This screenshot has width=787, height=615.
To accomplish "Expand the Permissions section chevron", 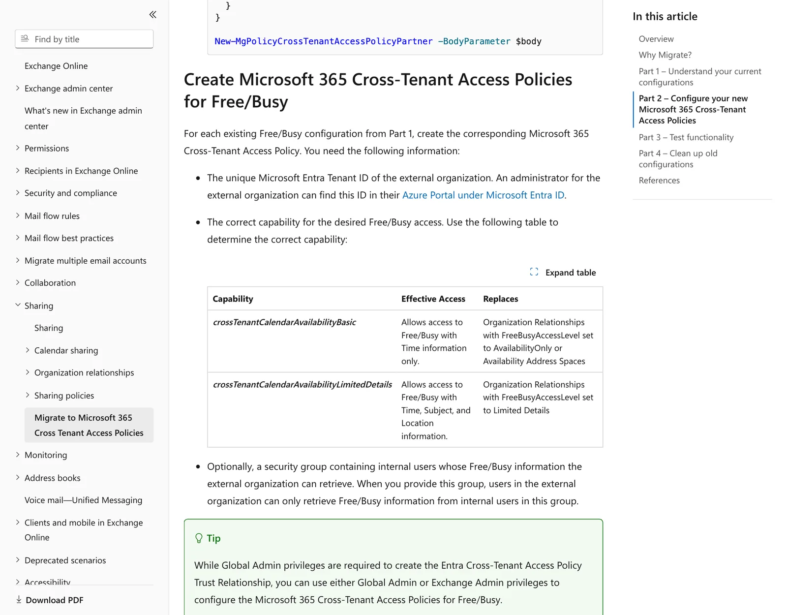I will tap(18, 148).
